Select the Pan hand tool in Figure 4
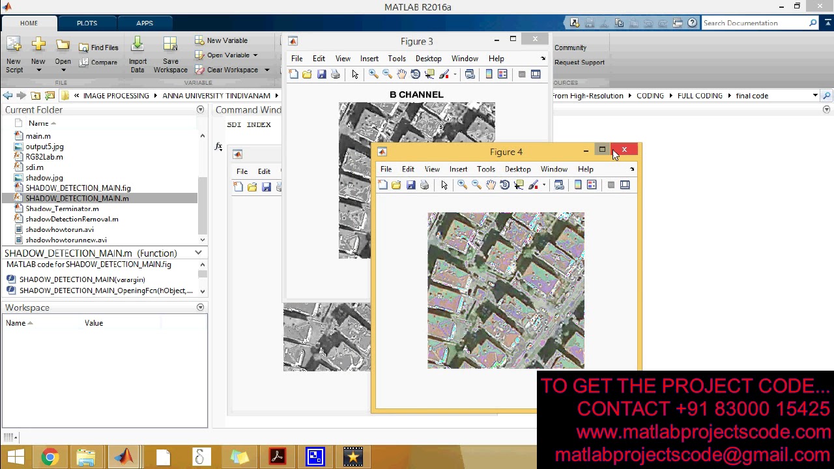This screenshot has width=834, height=469. point(491,185)
